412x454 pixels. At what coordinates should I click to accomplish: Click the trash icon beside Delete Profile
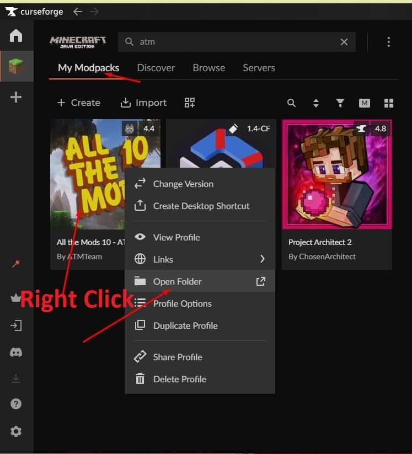coord(140,378)
